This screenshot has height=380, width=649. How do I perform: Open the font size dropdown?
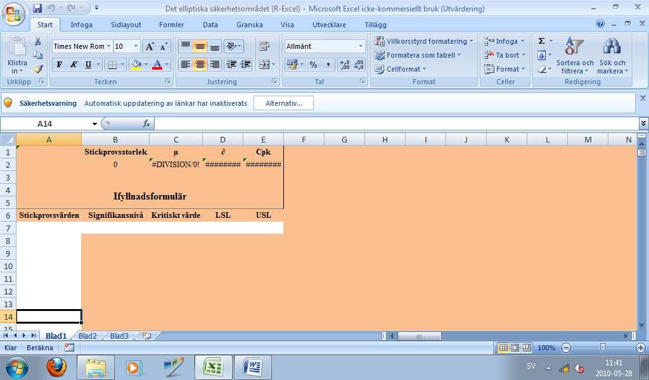pos(136,46)
